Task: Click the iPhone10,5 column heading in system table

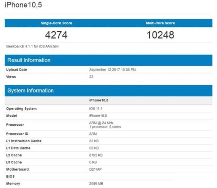Action: (x=99, y=101)
